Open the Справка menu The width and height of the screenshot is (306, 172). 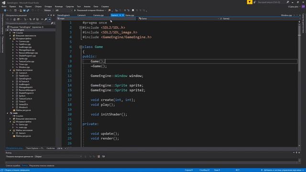(x=105, y=6)
